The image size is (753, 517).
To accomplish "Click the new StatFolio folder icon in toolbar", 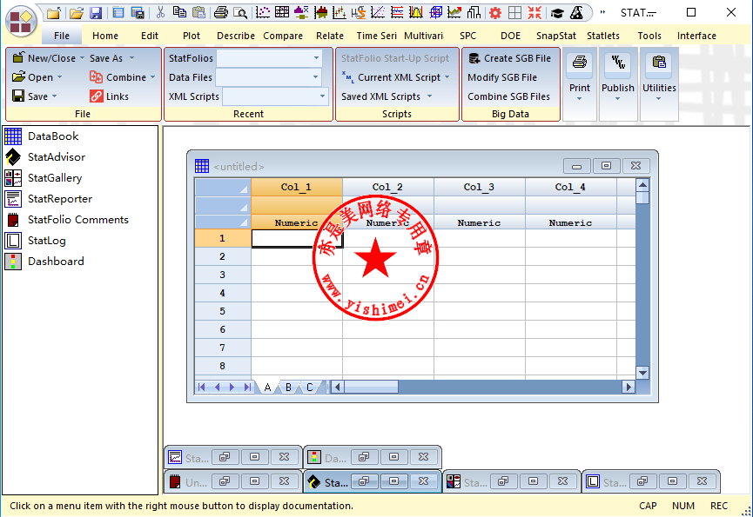I will coord(54,13).
